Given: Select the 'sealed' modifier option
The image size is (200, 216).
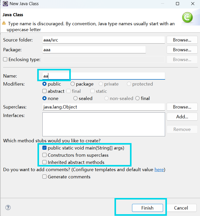Looking at the screenshot, I should click(75, 98).
